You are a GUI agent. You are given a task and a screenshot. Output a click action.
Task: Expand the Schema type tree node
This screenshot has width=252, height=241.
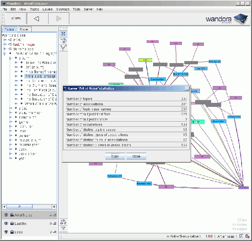pyautogui.click(x=5, y=49)
